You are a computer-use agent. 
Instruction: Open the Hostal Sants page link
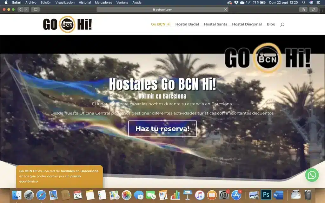216,24
